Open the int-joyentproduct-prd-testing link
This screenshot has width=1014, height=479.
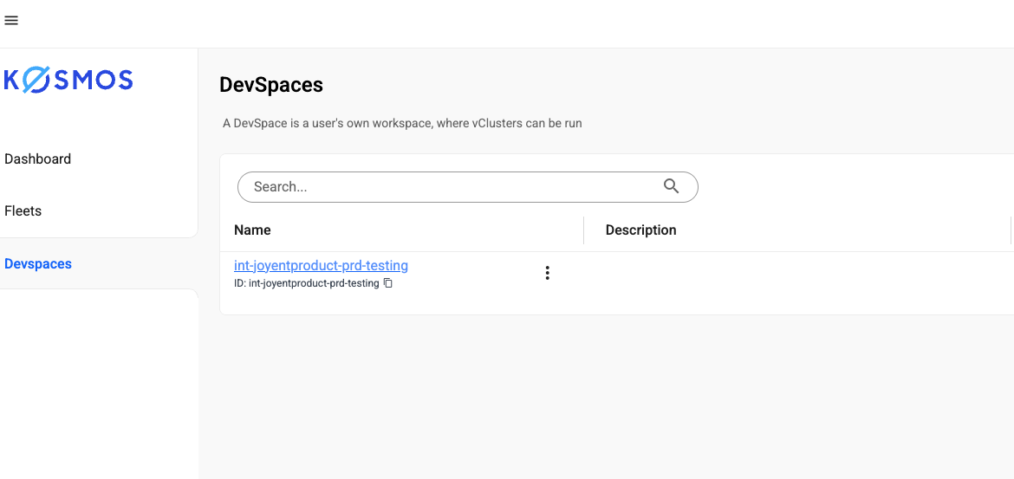point(321,266)
